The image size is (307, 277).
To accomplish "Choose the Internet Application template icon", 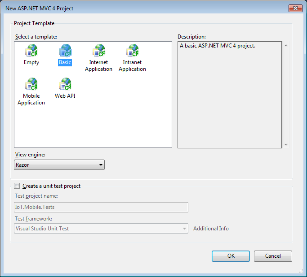I will click(x=99, y=50).
